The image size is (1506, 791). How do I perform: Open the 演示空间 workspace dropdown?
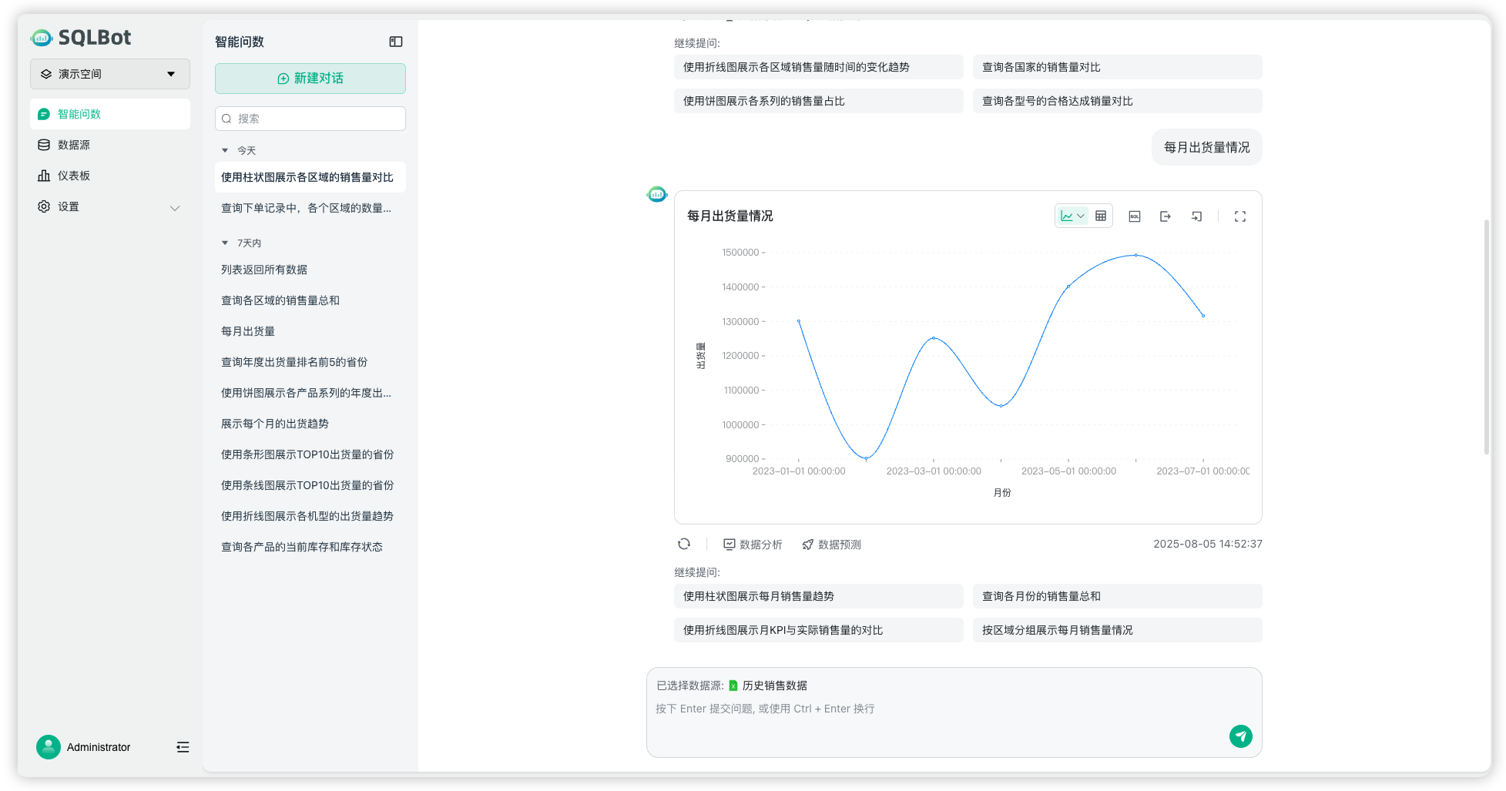click(x=109, y=74)
